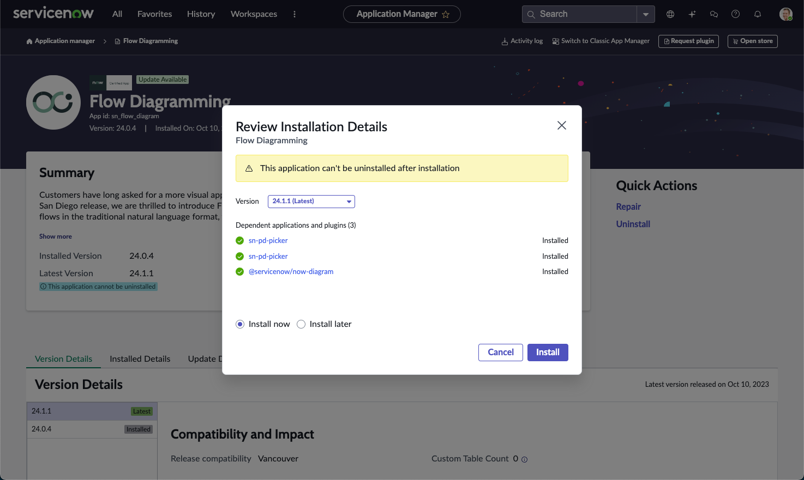This screenshot has height=480, width=804.
Task: Expand Show more in the Summary
Action: 56,236
